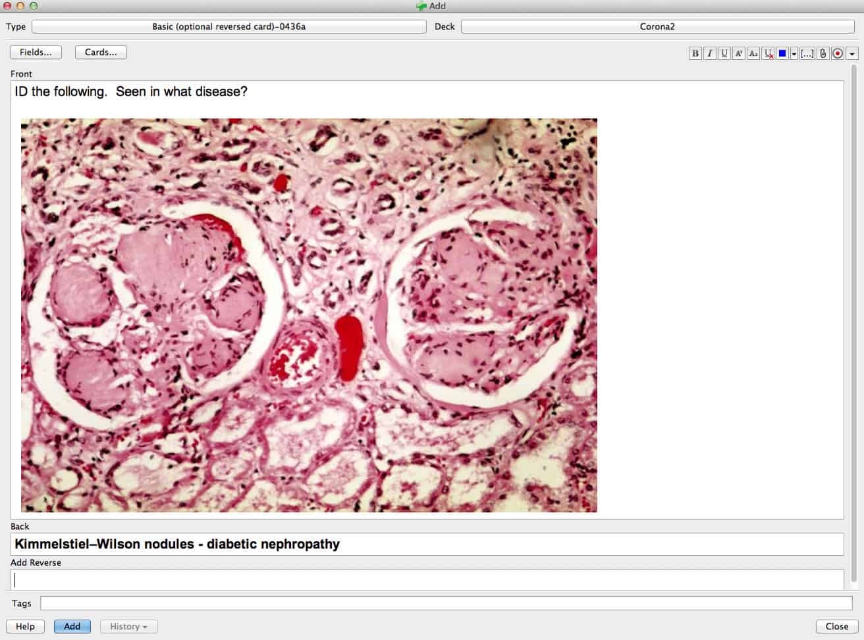Screen dimensions: 864x640
Task: Open the text color picker dropdown arrow
Action: click(794, 54)
